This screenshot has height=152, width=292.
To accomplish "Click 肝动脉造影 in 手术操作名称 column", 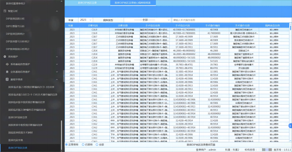I will click(x=244, y=68).
